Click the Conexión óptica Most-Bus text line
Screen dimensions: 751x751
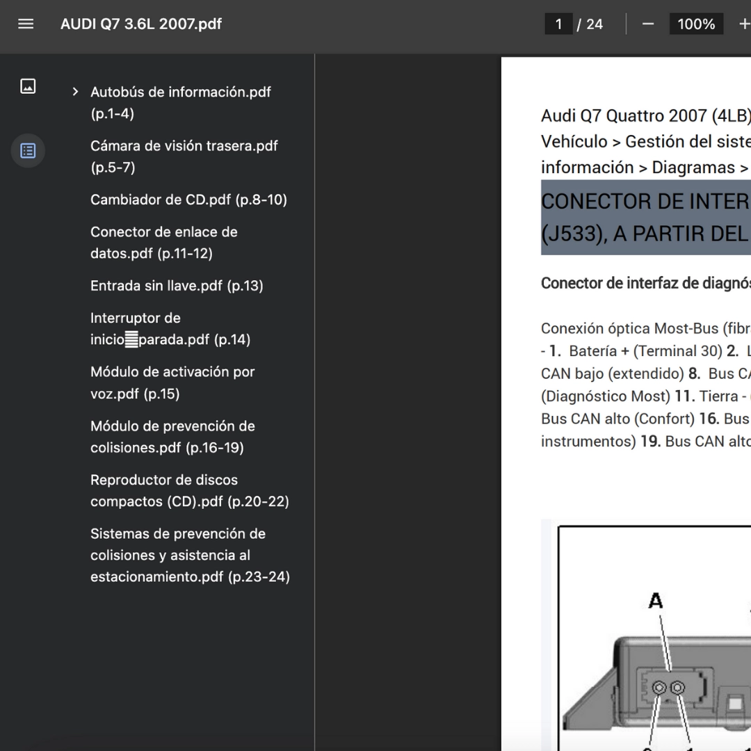pyautogui.click(x=645, y=328)
